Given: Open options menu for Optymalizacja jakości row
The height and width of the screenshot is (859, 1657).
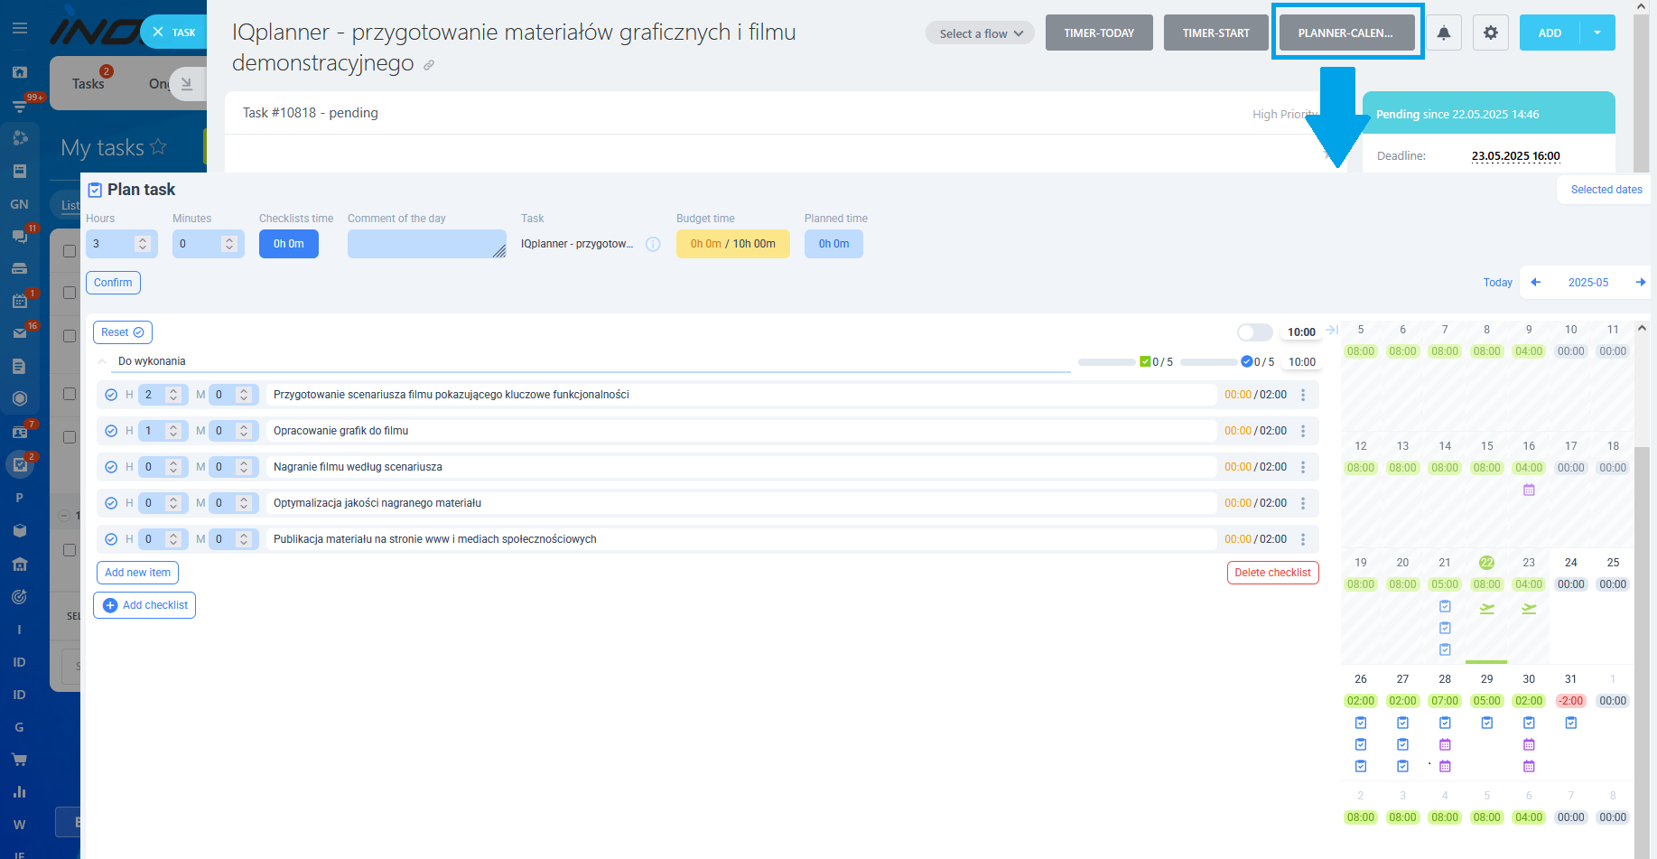Looking at the screenshot, I should pos(1303,503).
